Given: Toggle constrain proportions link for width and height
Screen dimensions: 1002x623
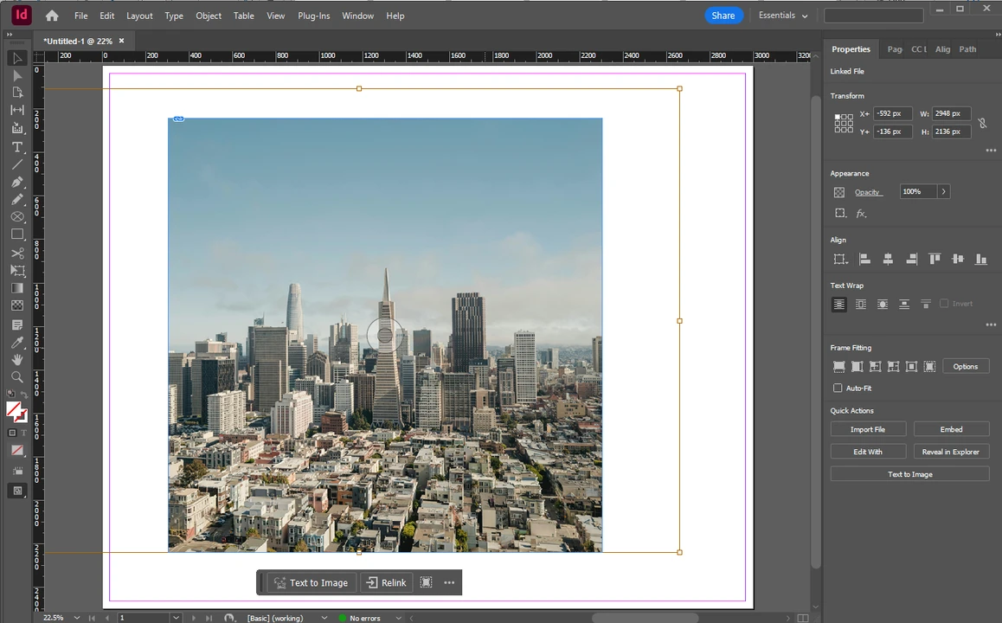Looking at the screenshot, I should (x=983, y=123).
